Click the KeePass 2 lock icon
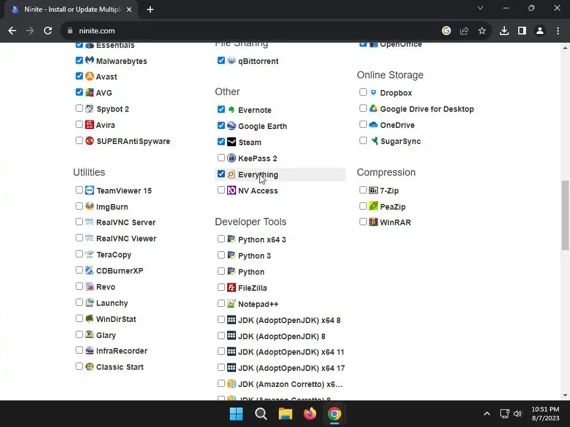 click(x=232, y=158)
